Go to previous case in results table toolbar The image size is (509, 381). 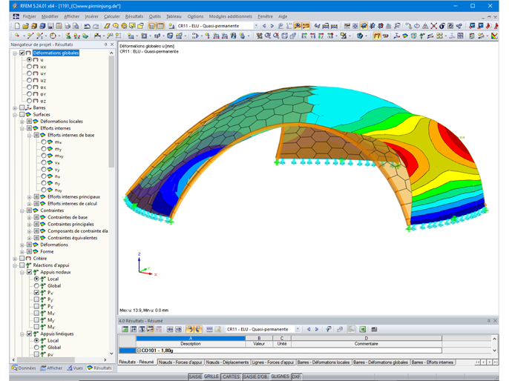(x=309, y=329)
